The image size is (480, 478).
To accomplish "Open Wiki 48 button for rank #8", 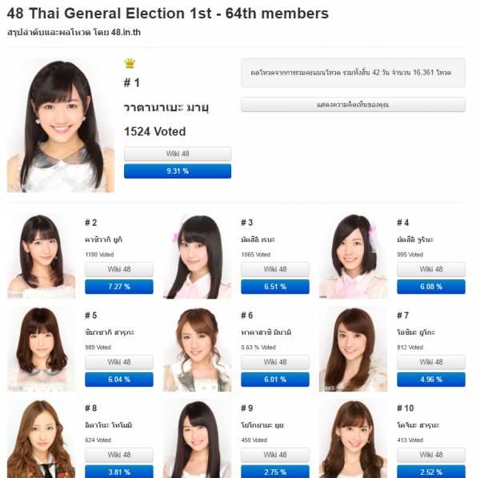I will coord(119,455).
